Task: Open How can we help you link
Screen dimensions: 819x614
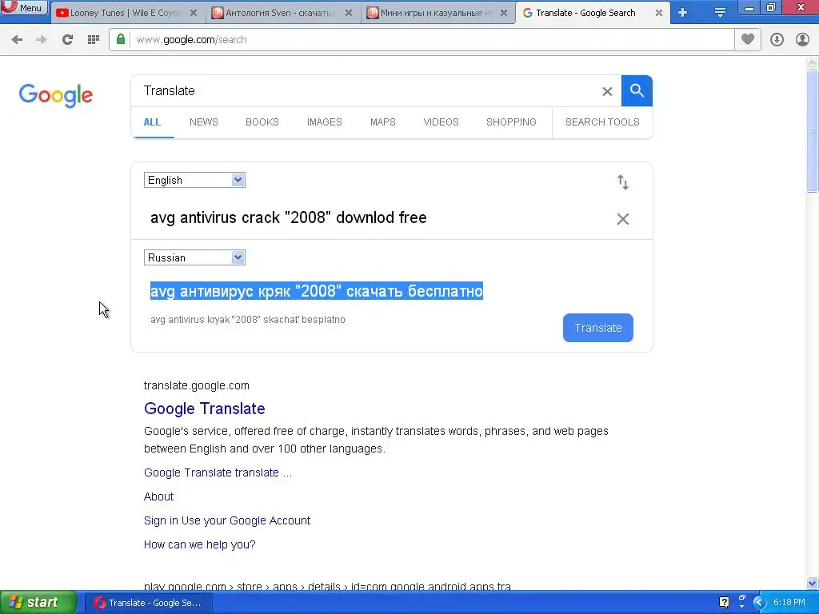Action: coord(199,544)
